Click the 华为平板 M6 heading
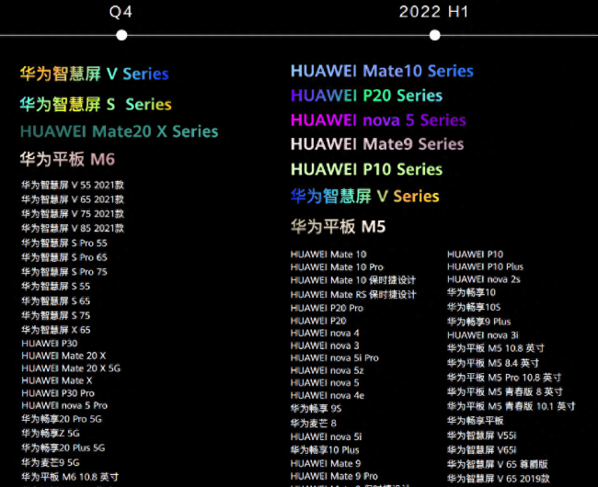Screen dimensions: 598x487 [67, 159]
